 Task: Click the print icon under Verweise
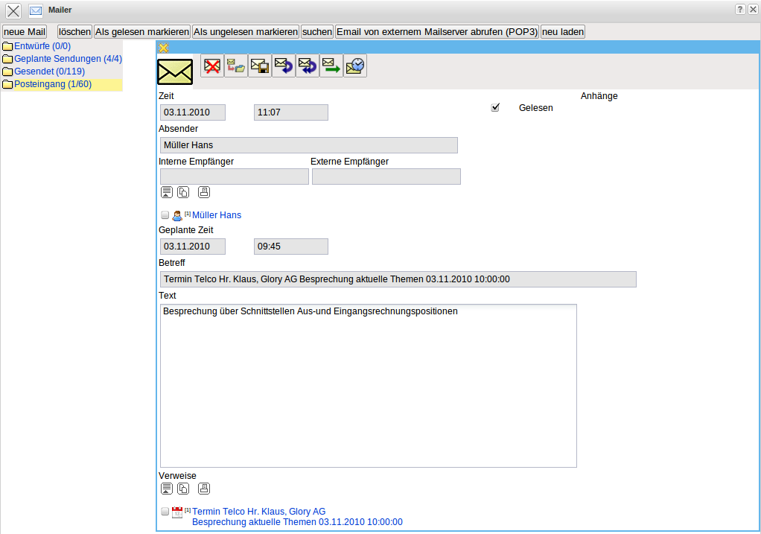[x=204, y=489]
